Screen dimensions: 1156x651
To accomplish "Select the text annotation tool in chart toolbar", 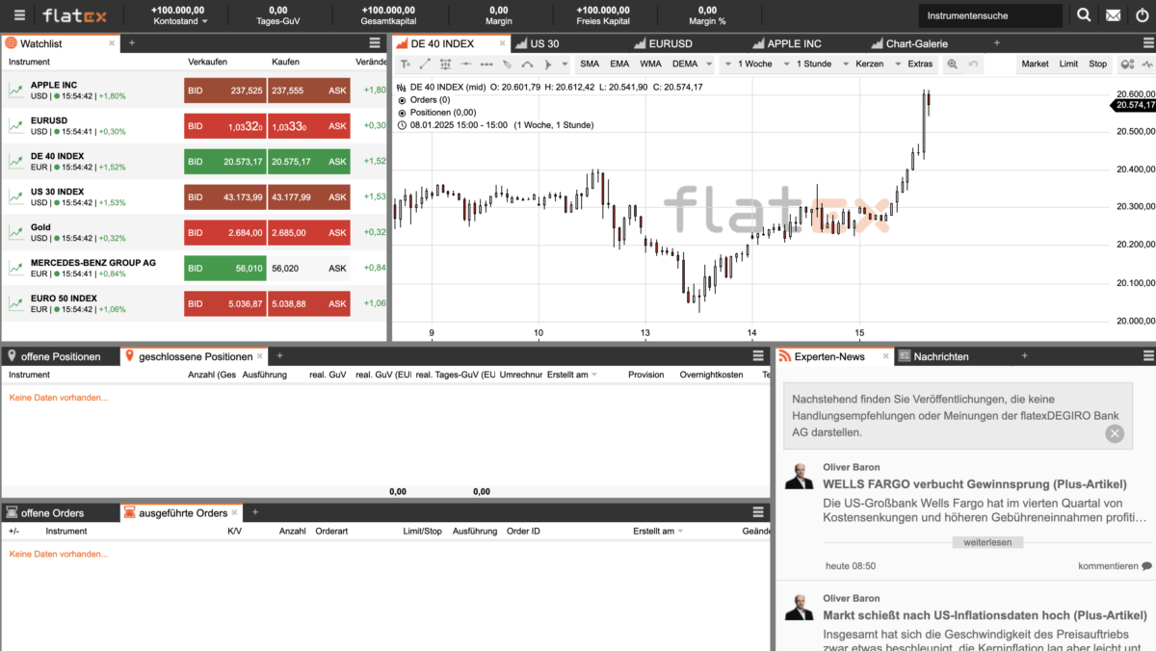I will click(406, 65).
